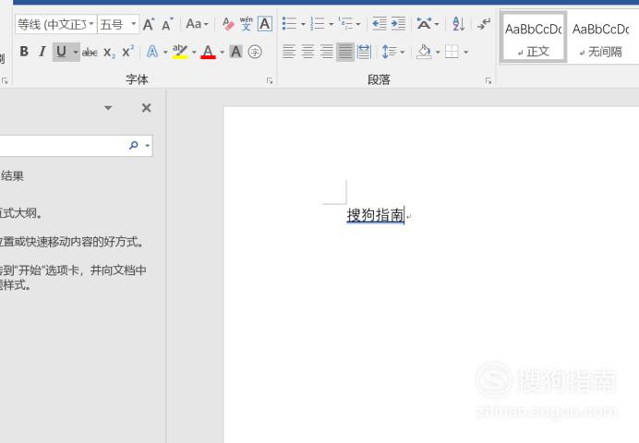Insert bulleted list
This screenshot has height=443, width=639.
(x=289, y=24)
